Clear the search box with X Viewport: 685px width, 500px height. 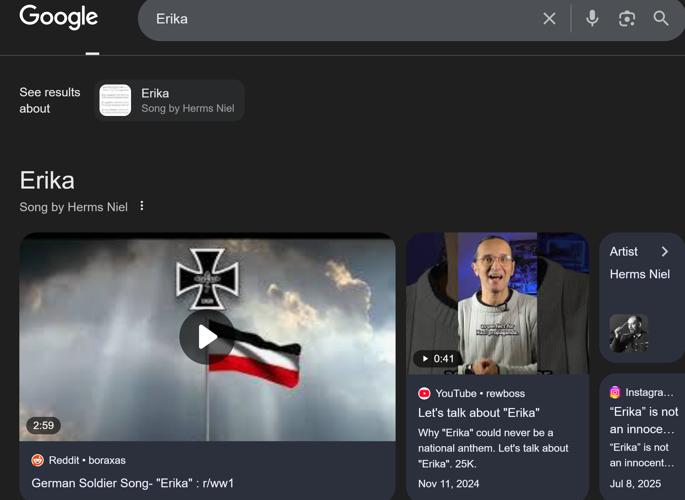point(549,18)
